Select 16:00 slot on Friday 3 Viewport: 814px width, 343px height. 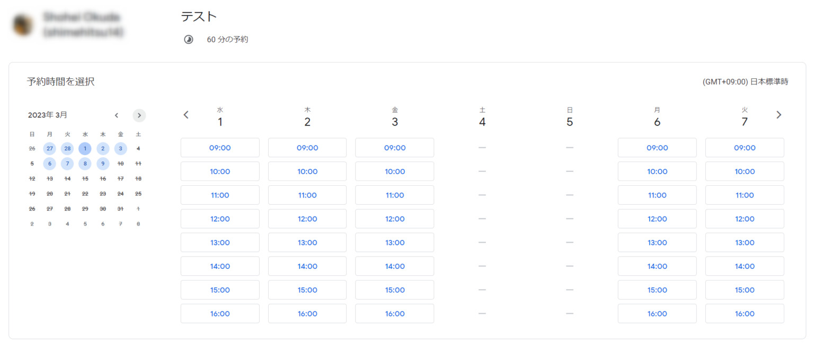tap(394, 313)
